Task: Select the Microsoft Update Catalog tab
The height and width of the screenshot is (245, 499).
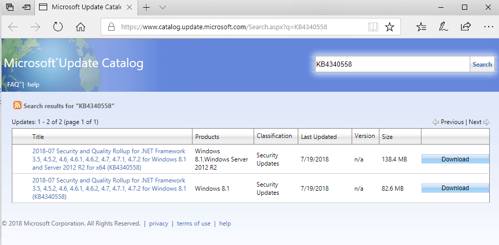Action: pos(86,7)
